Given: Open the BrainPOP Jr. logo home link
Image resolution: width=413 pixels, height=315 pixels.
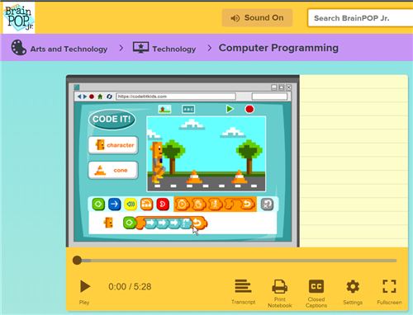Looking at the screenshot, I should click(x=19, y=17).
